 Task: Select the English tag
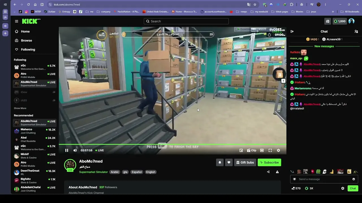pyautogui.click(x=151, y=172)
